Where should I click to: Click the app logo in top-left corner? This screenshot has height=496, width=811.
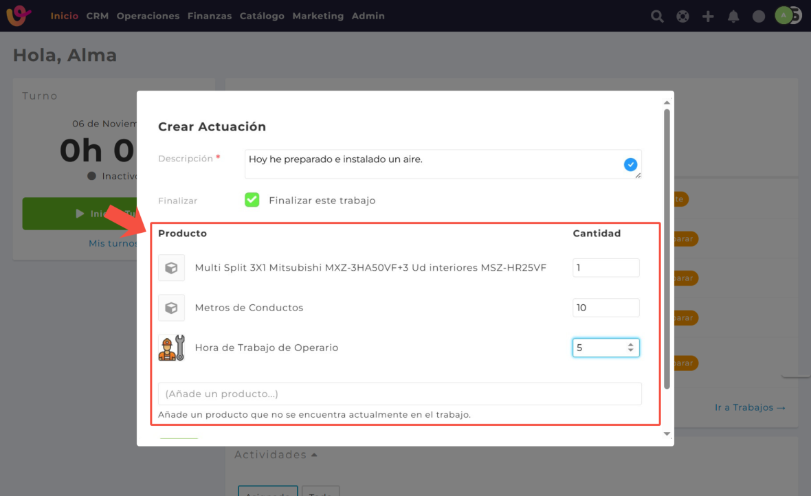tap(19, 15)
